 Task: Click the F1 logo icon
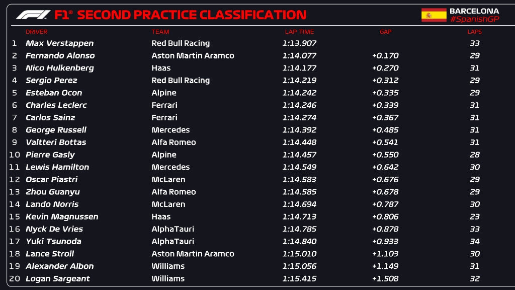pyautogui.click(x=33, y=15)
